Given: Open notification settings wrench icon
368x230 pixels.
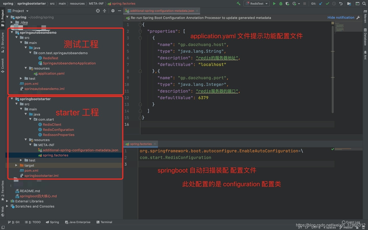Looking at the screenshot, I should tap(358, 18).
